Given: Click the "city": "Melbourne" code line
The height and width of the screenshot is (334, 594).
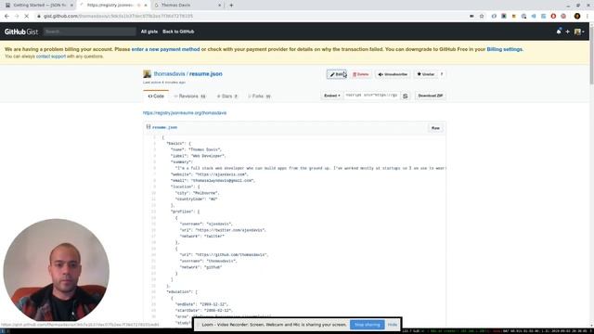Looking at the screenshot, I should [x=197, y=193].
